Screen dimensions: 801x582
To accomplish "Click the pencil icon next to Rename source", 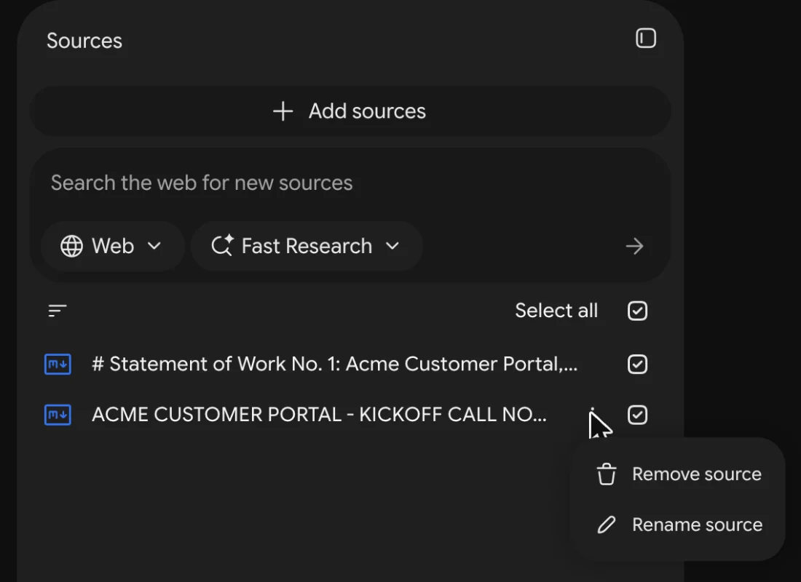I will click(607, 525).
